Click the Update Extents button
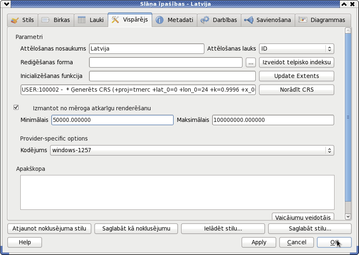This screenshot has height=255, width=359. (x=296, y=76)
